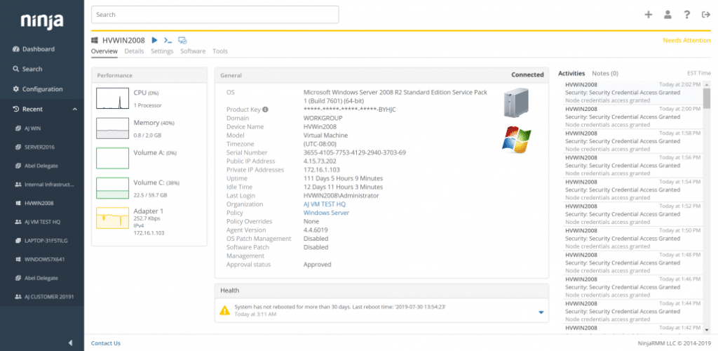Switch to the Details tab

click(134, 51)
